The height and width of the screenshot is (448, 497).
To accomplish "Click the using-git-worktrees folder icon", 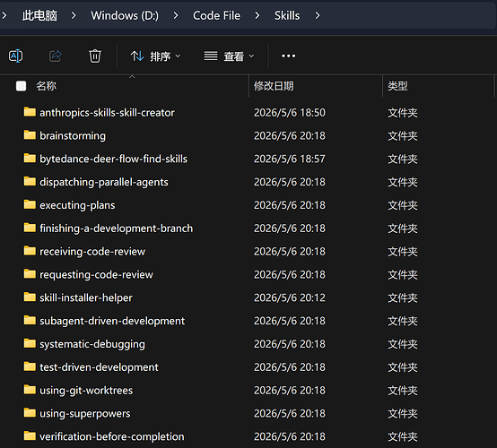I will [30, 389].
